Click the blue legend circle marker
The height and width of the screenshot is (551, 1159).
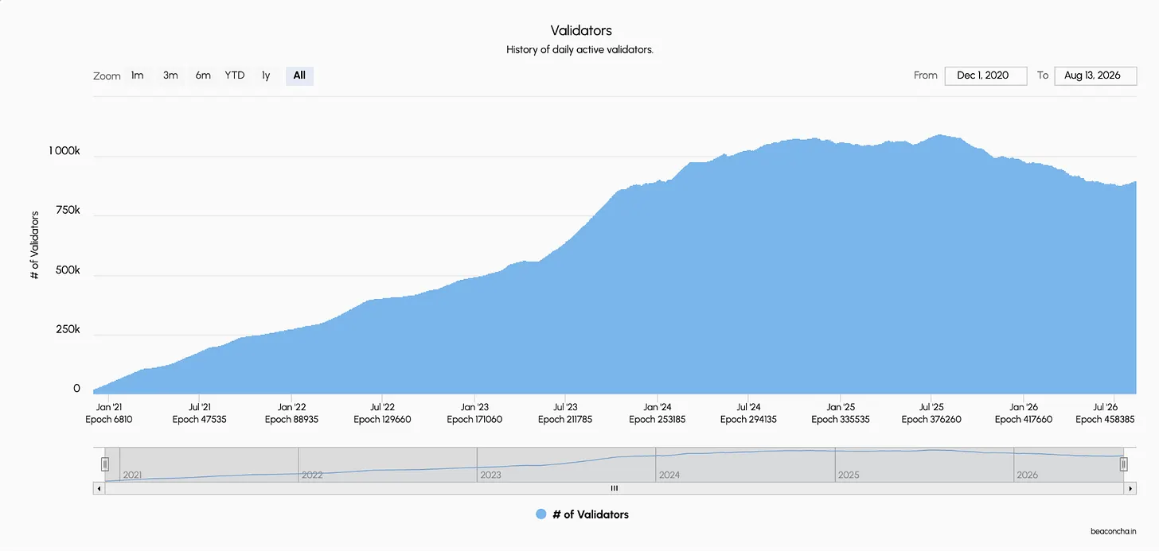[541, 514]
